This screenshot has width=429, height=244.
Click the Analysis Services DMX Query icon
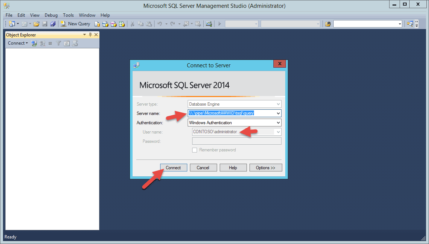[x=113, y=24]
